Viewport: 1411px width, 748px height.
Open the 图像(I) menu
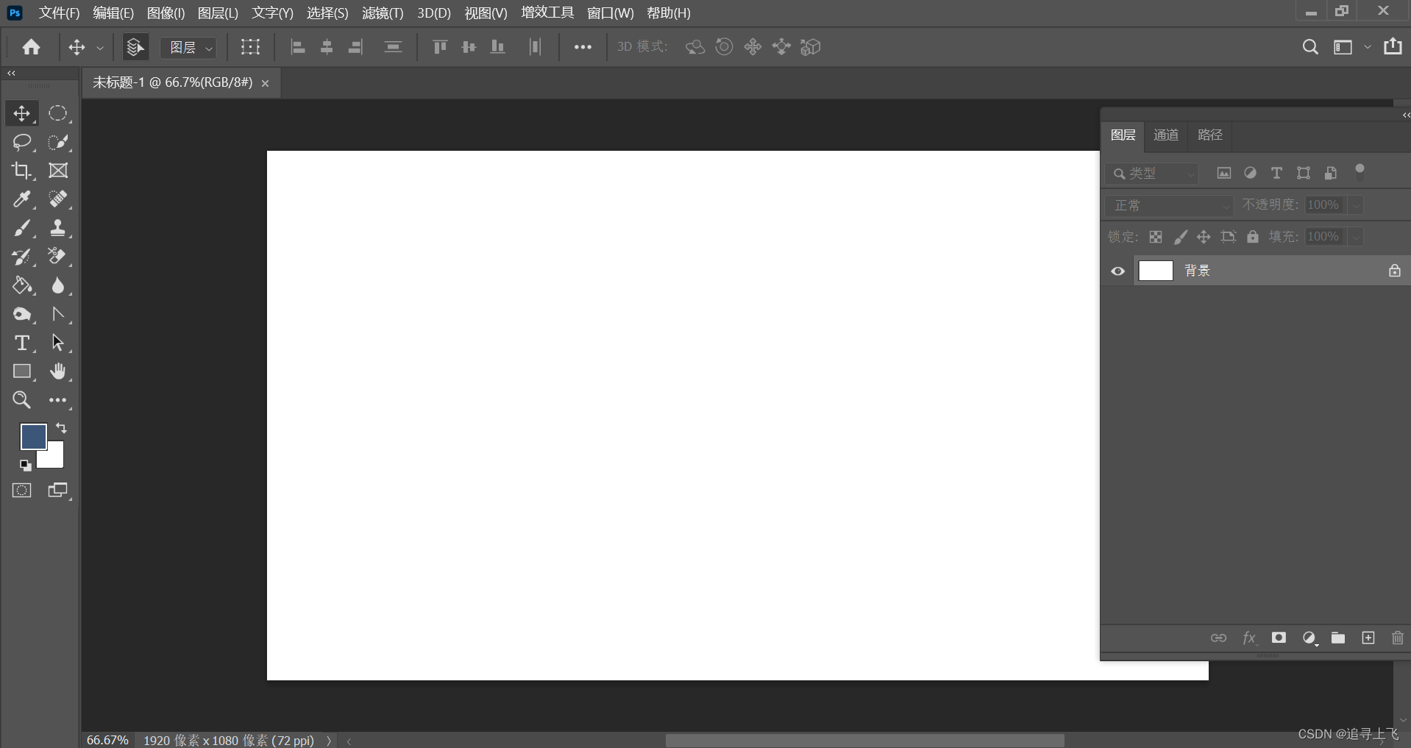(166, 13)
